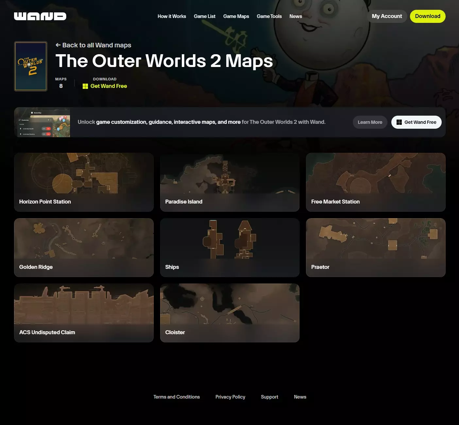459x425 pixels.
Task: Click the My Account button
Action: click(x=387, y=16)
